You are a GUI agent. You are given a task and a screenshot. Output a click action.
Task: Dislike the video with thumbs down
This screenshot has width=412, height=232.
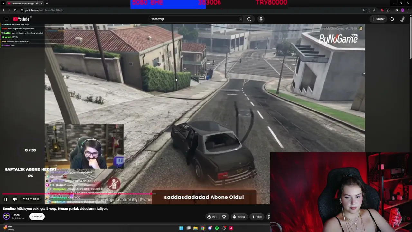224,217
